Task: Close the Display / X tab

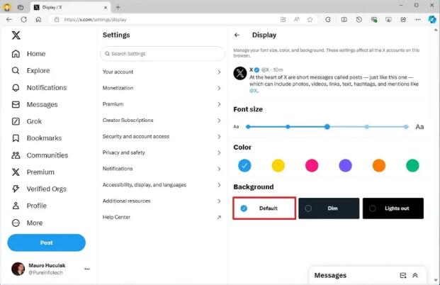Action: (x=106, y=8)
